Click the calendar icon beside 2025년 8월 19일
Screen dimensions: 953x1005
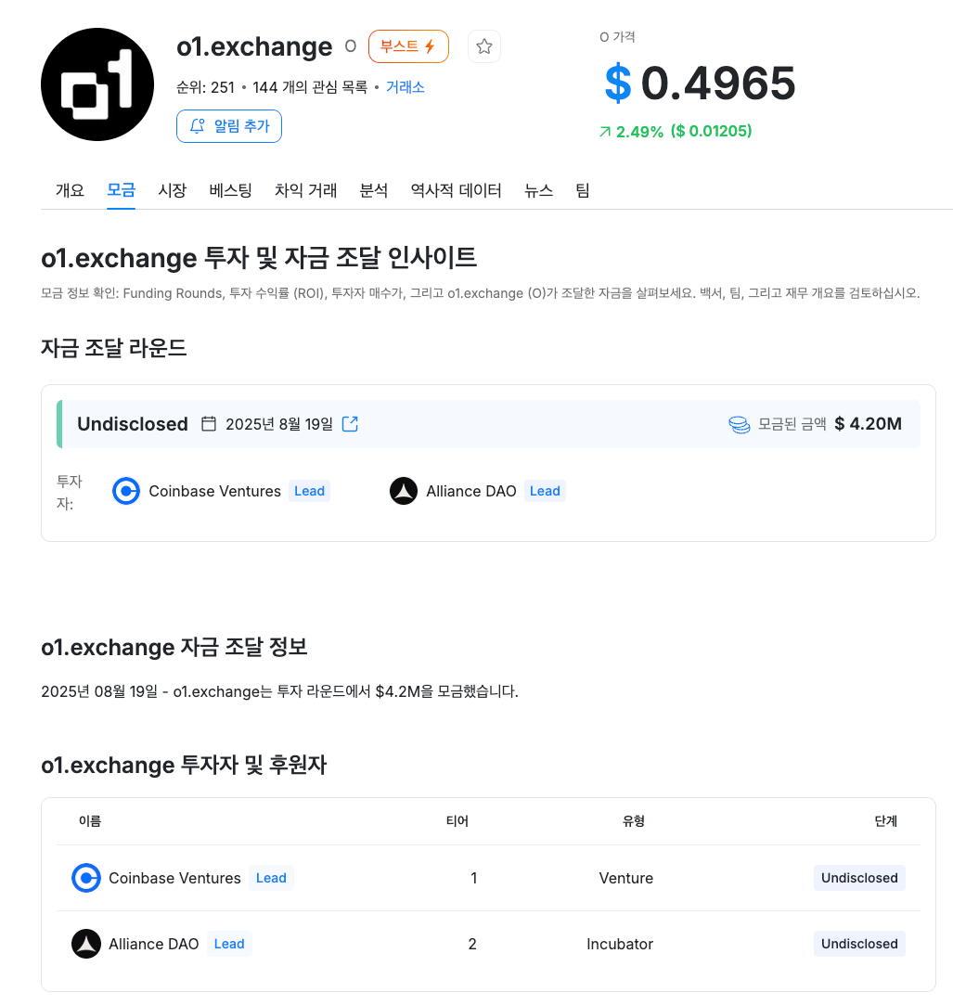pyautogui.click(x=209, y=424)
